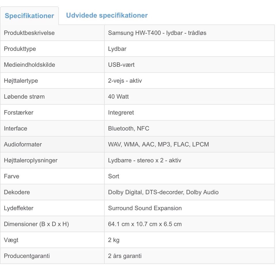Click the Højttaleroplysninger label

[x=30, y=160]
